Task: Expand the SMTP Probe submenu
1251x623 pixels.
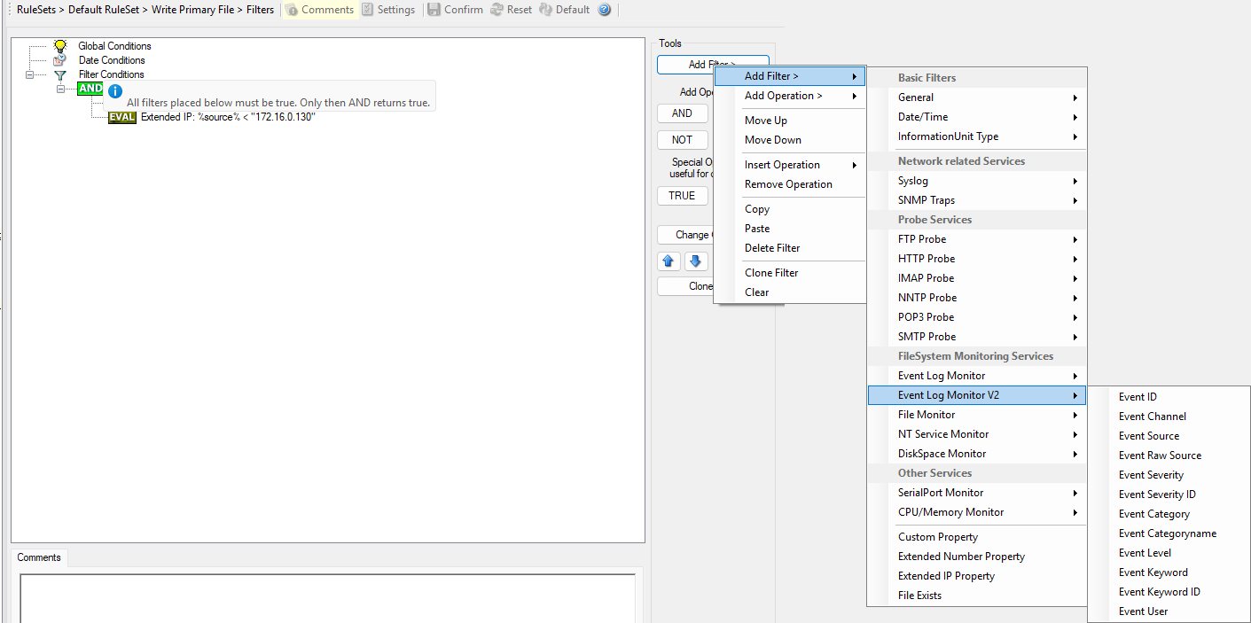Action: 977,337
